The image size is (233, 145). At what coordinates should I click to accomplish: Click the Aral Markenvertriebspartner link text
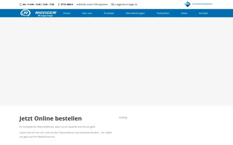click(x=202, y=4)
